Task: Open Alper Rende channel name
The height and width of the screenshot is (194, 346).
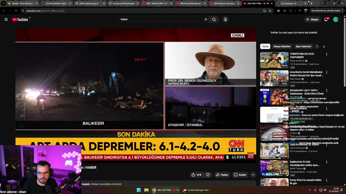Action: pos(296,79)
